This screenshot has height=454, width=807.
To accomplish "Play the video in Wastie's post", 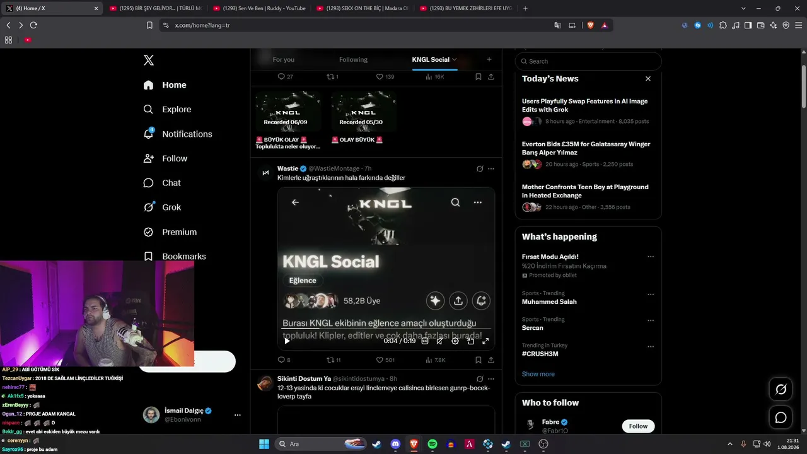I will [287, 341].
